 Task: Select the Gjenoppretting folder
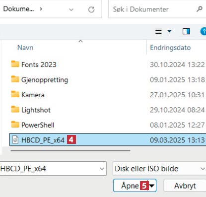pyautogui.click(x=40, y=80)
